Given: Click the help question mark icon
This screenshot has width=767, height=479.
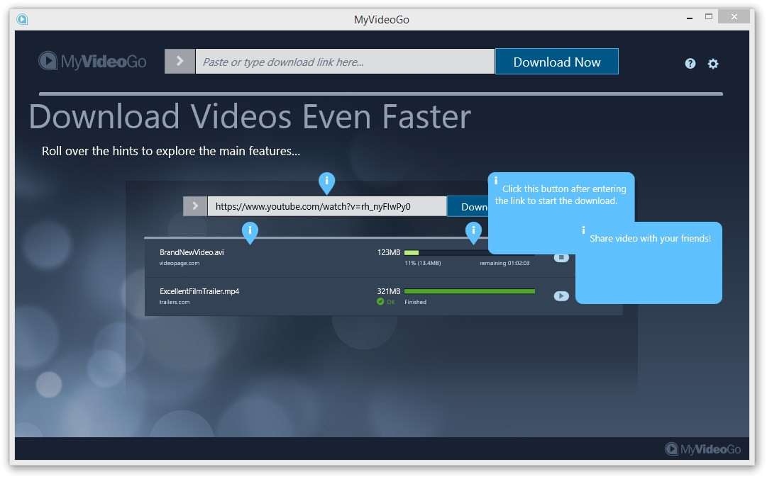Looking at the screenshot, I should point(690,64).
